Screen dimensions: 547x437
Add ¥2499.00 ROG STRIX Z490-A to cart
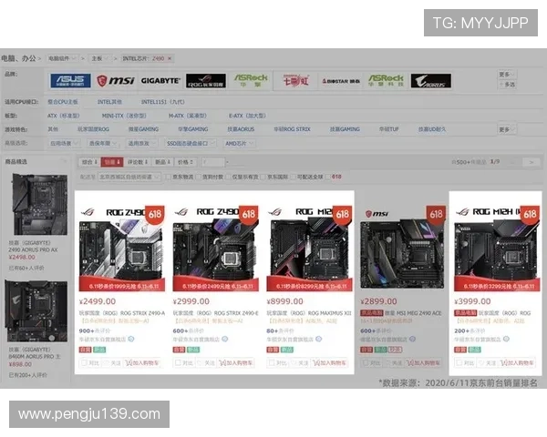pyautogui.click(x=142, y=363)
